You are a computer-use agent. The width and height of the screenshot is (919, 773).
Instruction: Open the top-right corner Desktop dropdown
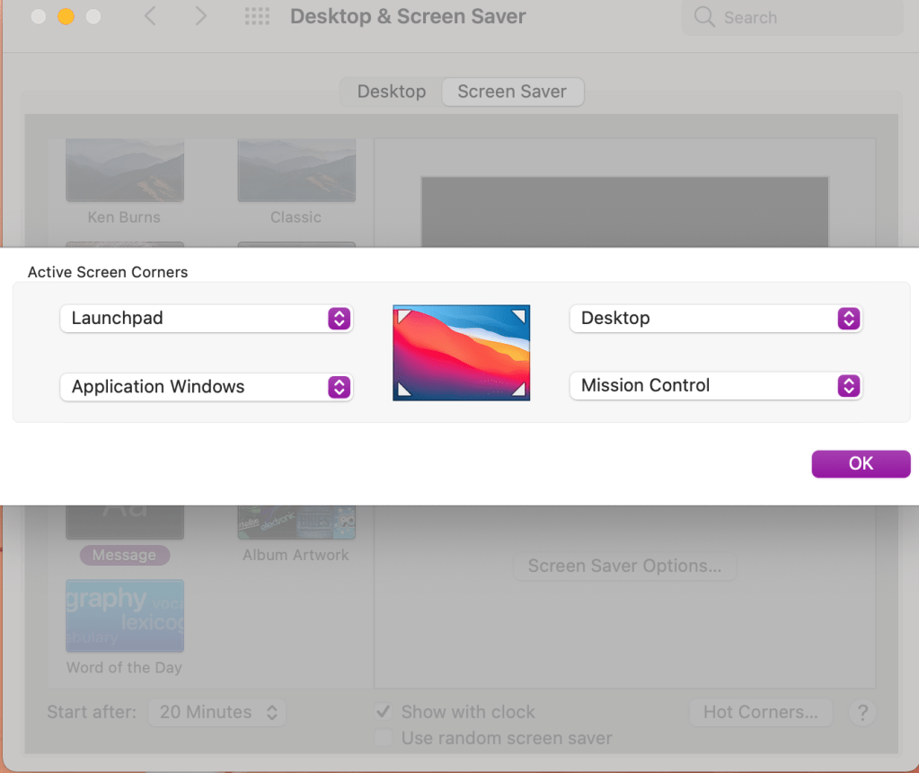715,318
